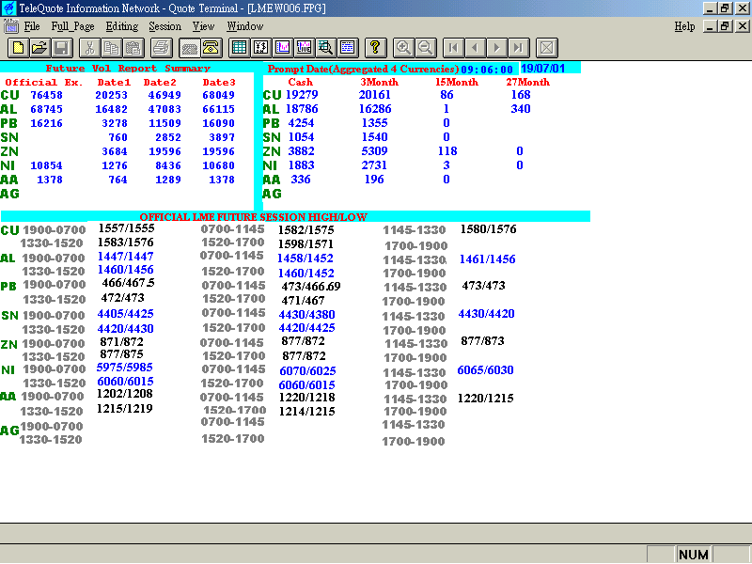Open the Window menu
The height and width of the screenshot is (564, 752).
pyautogui.click(x=245, y=26)
